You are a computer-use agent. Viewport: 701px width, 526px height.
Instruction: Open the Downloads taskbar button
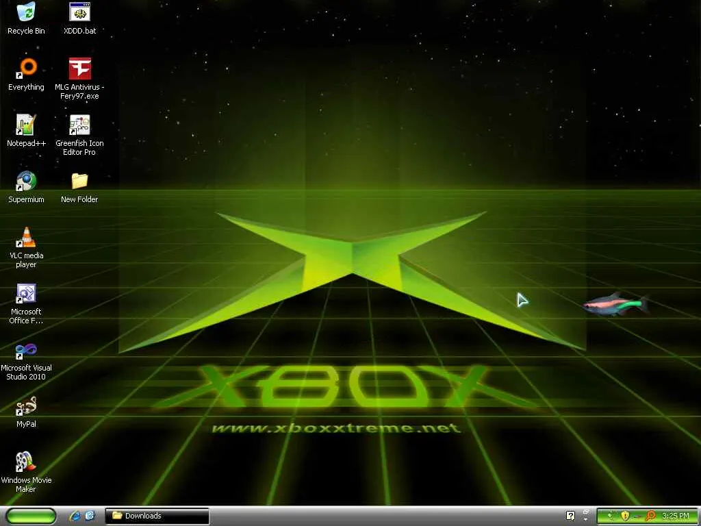[x=157, y=516]
